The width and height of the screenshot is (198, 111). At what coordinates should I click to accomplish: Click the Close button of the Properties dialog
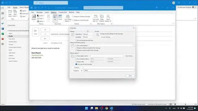pyautogui.click(x=130, y=76)
